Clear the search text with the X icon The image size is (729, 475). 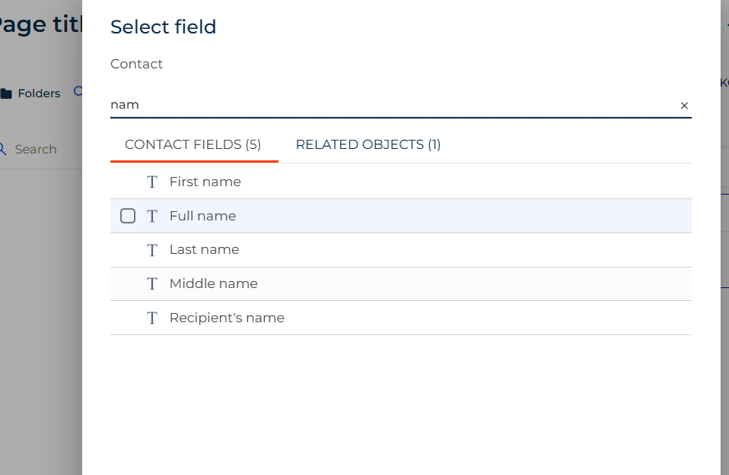coord(684,106)
